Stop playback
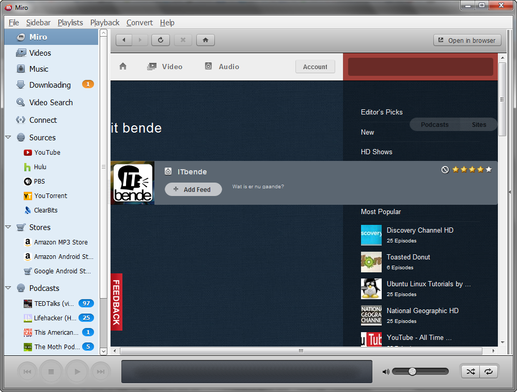This screenshot has height=392, width=517. [51, 371]
